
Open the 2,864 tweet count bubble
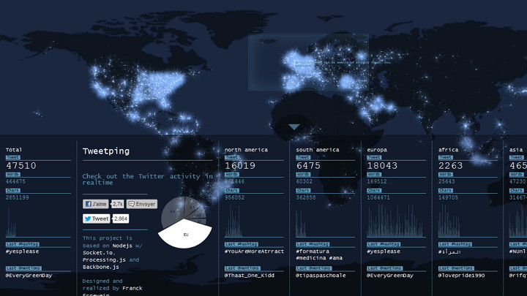coord(120,219)
